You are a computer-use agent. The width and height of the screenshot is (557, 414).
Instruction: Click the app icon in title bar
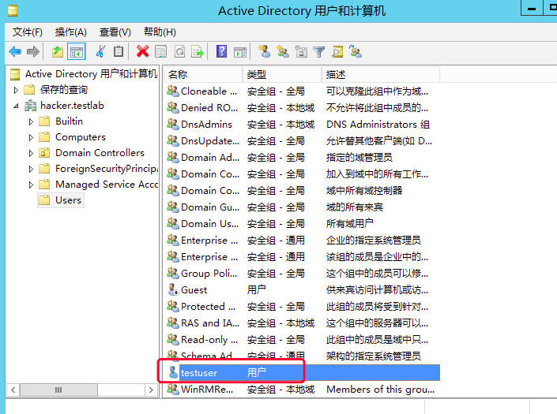click(x=13, y=10)
